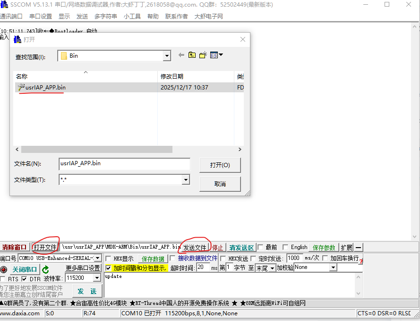Image resolution: width=420 pixels, height=321 pixels.
Task: Uncheck 加时间戳和分包显示 checkbox
Action: coord(108,268)
